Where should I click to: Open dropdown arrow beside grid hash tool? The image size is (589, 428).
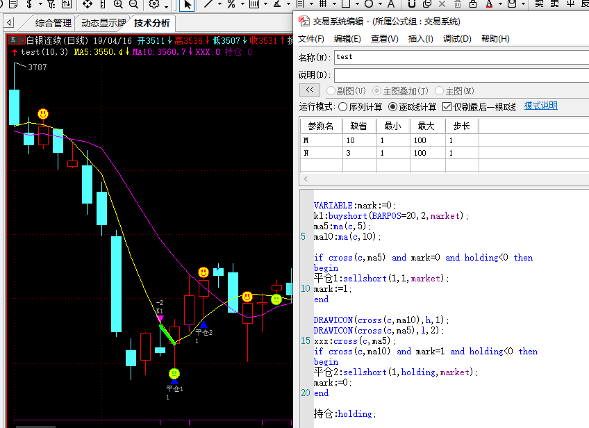pyautogui.click(x=334, y=4)
